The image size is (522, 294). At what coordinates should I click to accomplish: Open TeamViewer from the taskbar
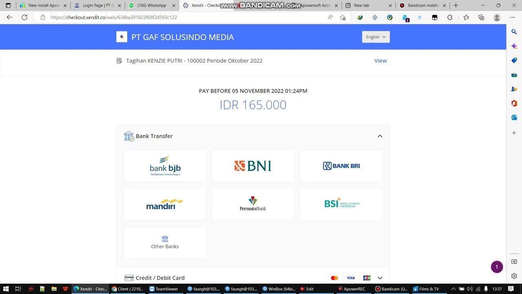tap(164, 289)
